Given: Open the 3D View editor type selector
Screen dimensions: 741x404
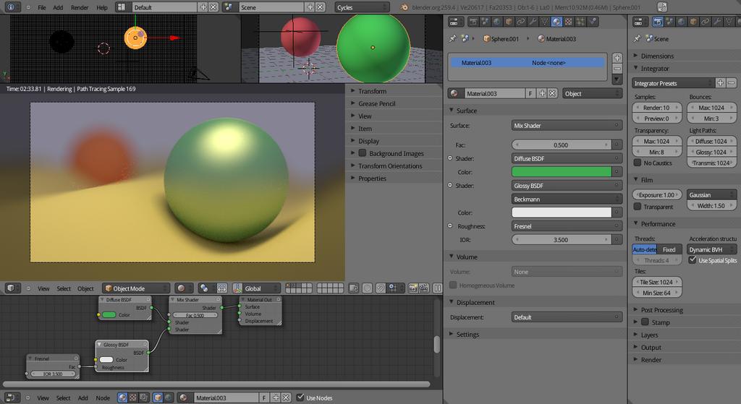Looking at the screenshot, I should [13, 288].
